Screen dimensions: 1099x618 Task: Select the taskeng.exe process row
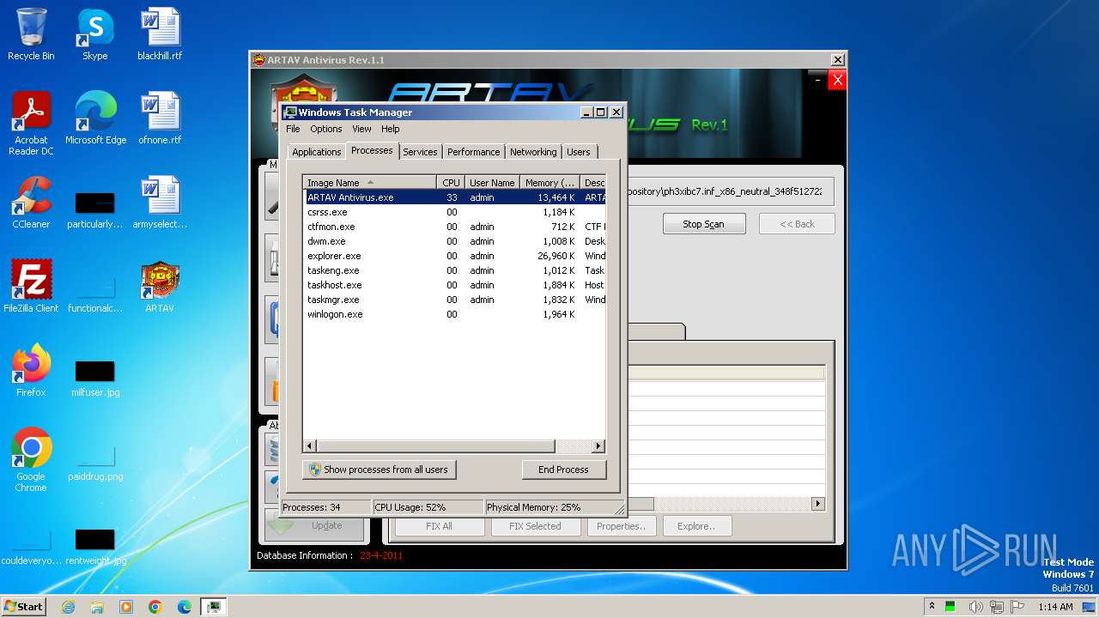[455, 270]
